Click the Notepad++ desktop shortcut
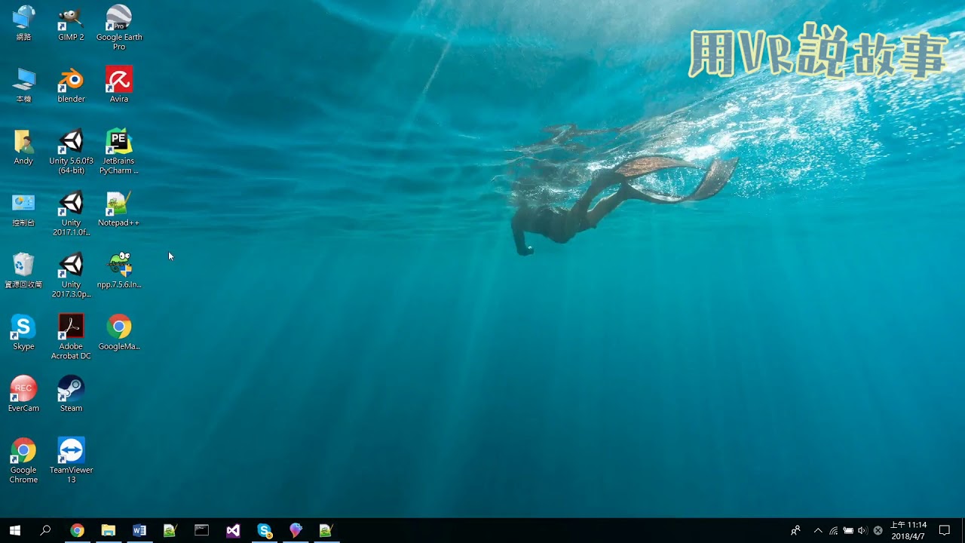 click(x=119, y=204)
